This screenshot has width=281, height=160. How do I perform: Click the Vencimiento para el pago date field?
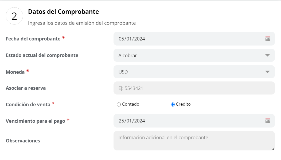point(187,121)
